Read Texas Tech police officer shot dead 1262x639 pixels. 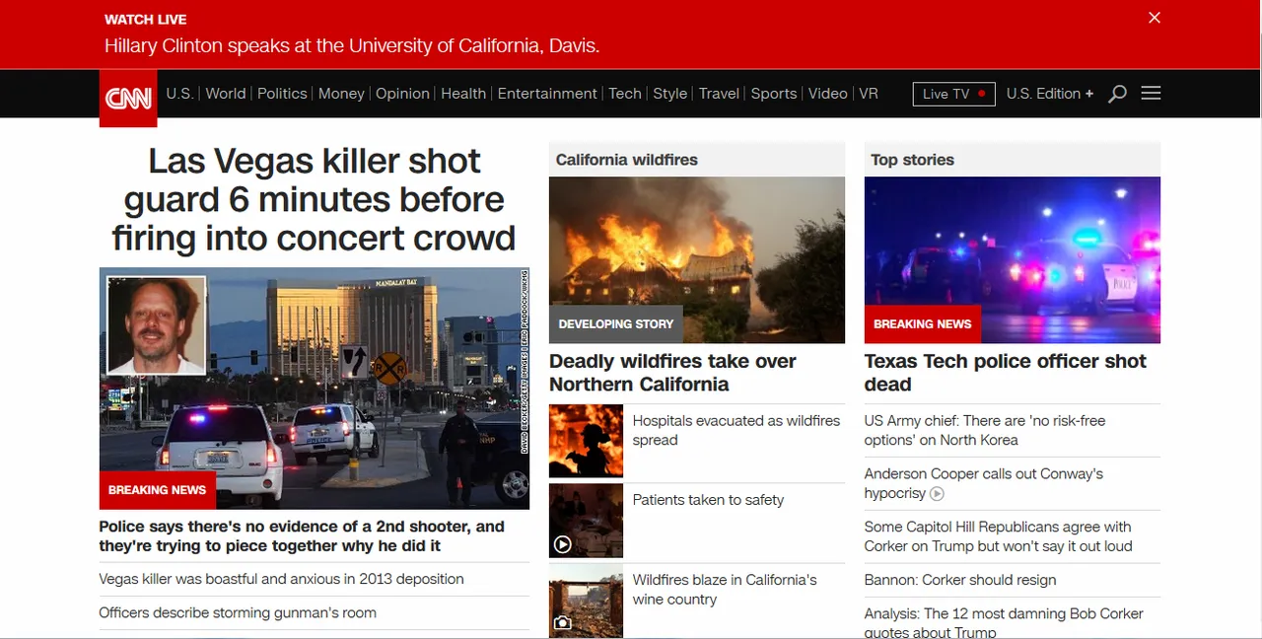pos(1006,373)
